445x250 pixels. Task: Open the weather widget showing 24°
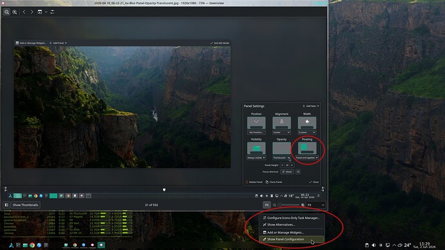(404, 245)
